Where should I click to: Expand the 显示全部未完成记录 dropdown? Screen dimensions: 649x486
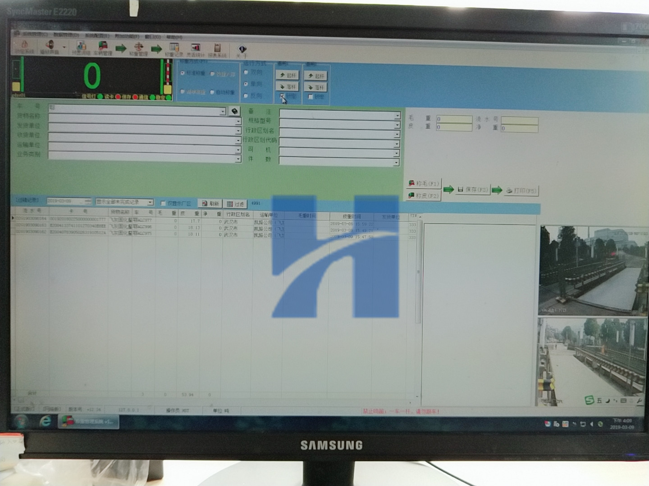point(150,202)
